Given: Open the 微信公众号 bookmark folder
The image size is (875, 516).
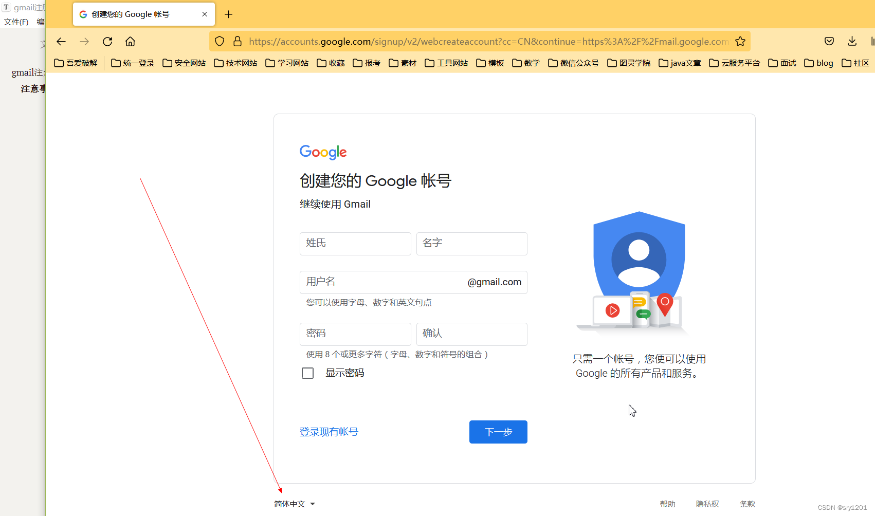Looking at the screenshot, I should 574,63.
